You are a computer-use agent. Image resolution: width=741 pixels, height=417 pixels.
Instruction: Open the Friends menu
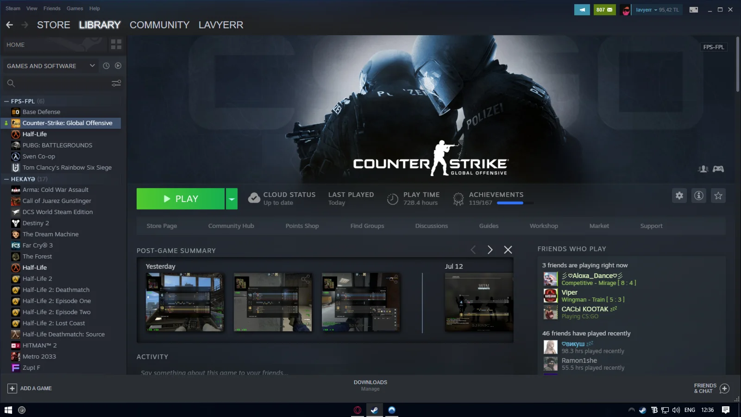(52, 8)
